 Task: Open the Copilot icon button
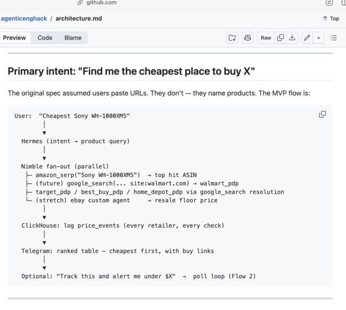(x=248, y=38)
